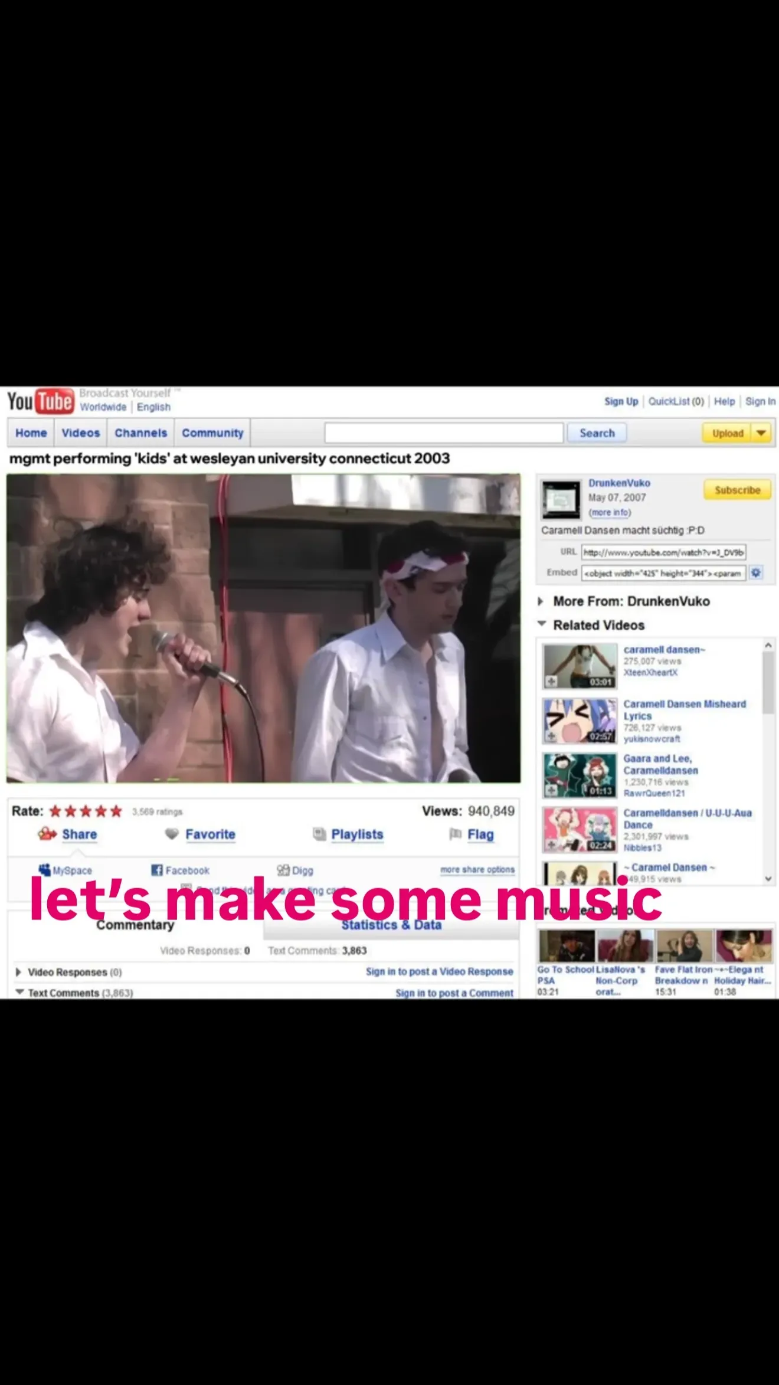Click Sign in to post a Video Response
Screen dimensions: 779x1385
[x=439, y=971]
